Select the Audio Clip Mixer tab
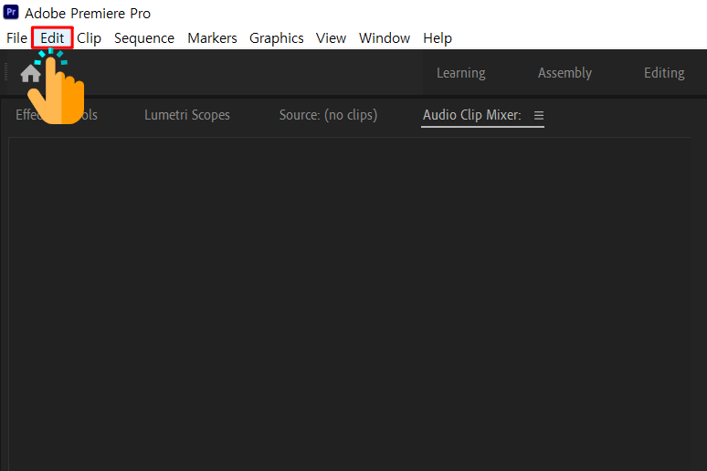This screenshot has height=471, width=707. tap(472, 115)
